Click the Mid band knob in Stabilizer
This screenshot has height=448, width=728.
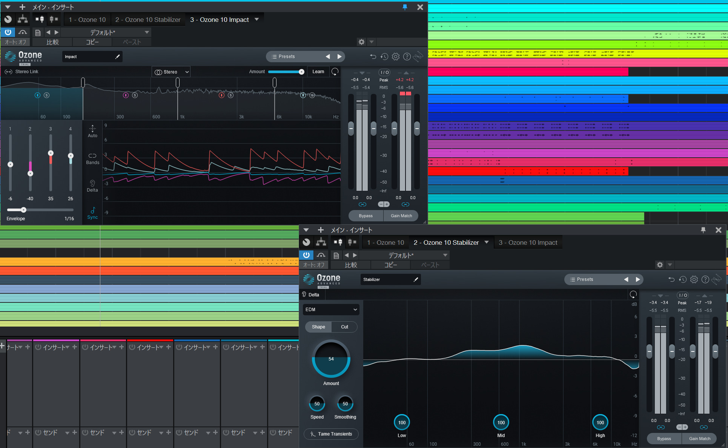tap(501, 422)
